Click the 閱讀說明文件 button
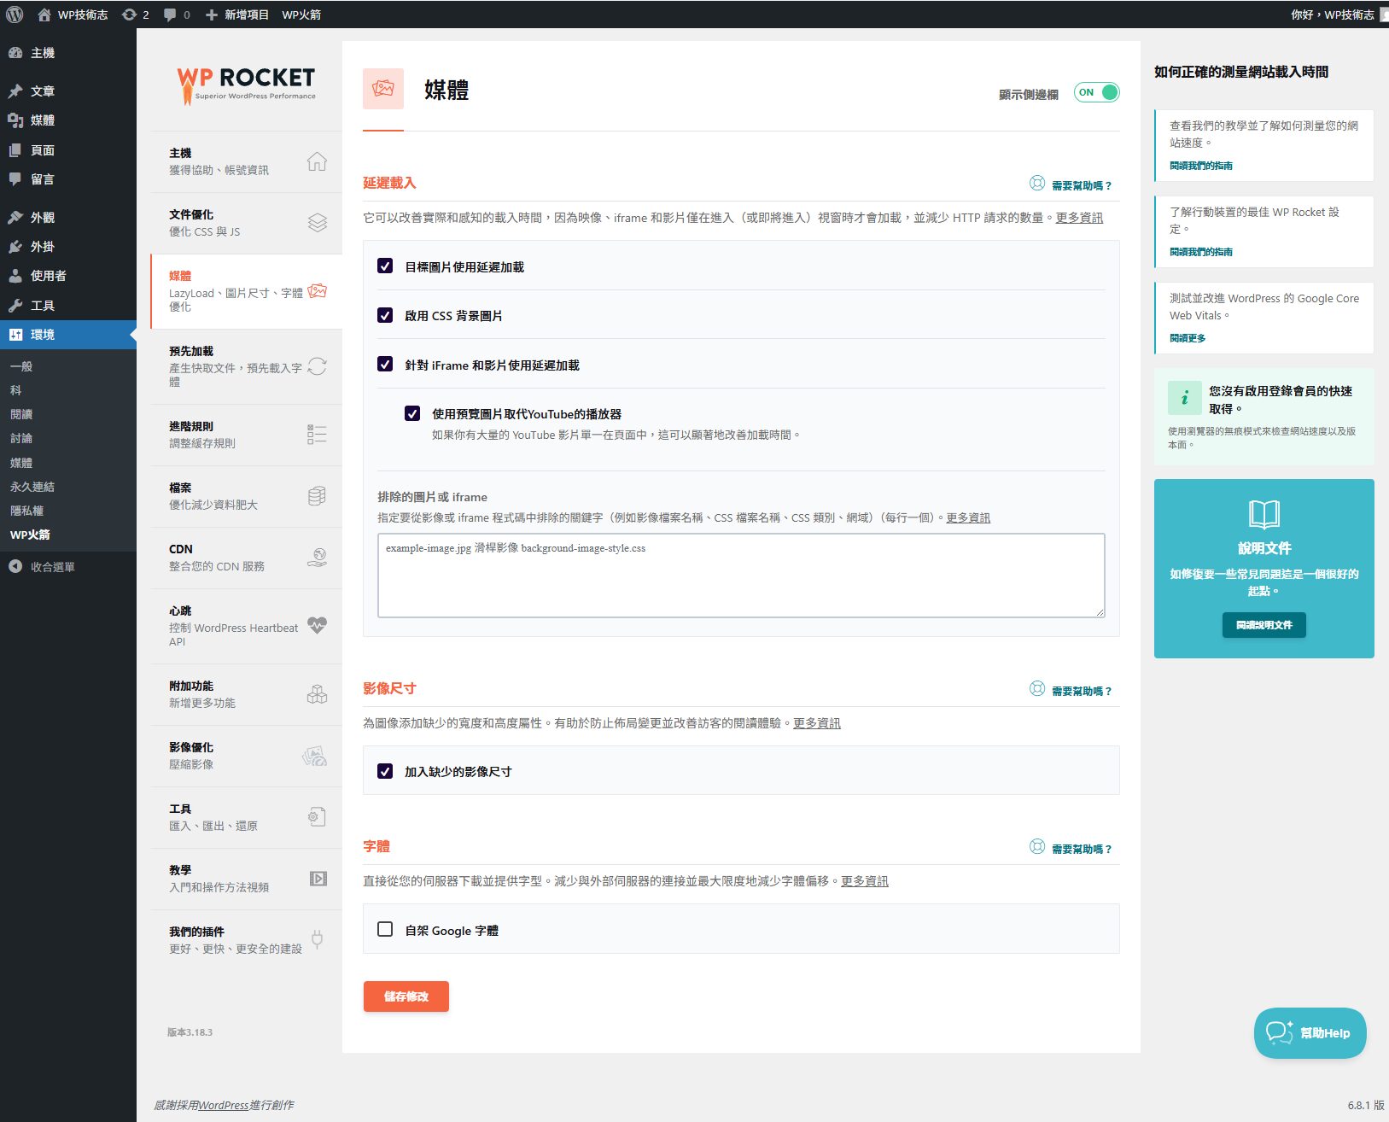Viewport: 1389px width, 1122px height. pyautogui.click(x=1264, y=625)
